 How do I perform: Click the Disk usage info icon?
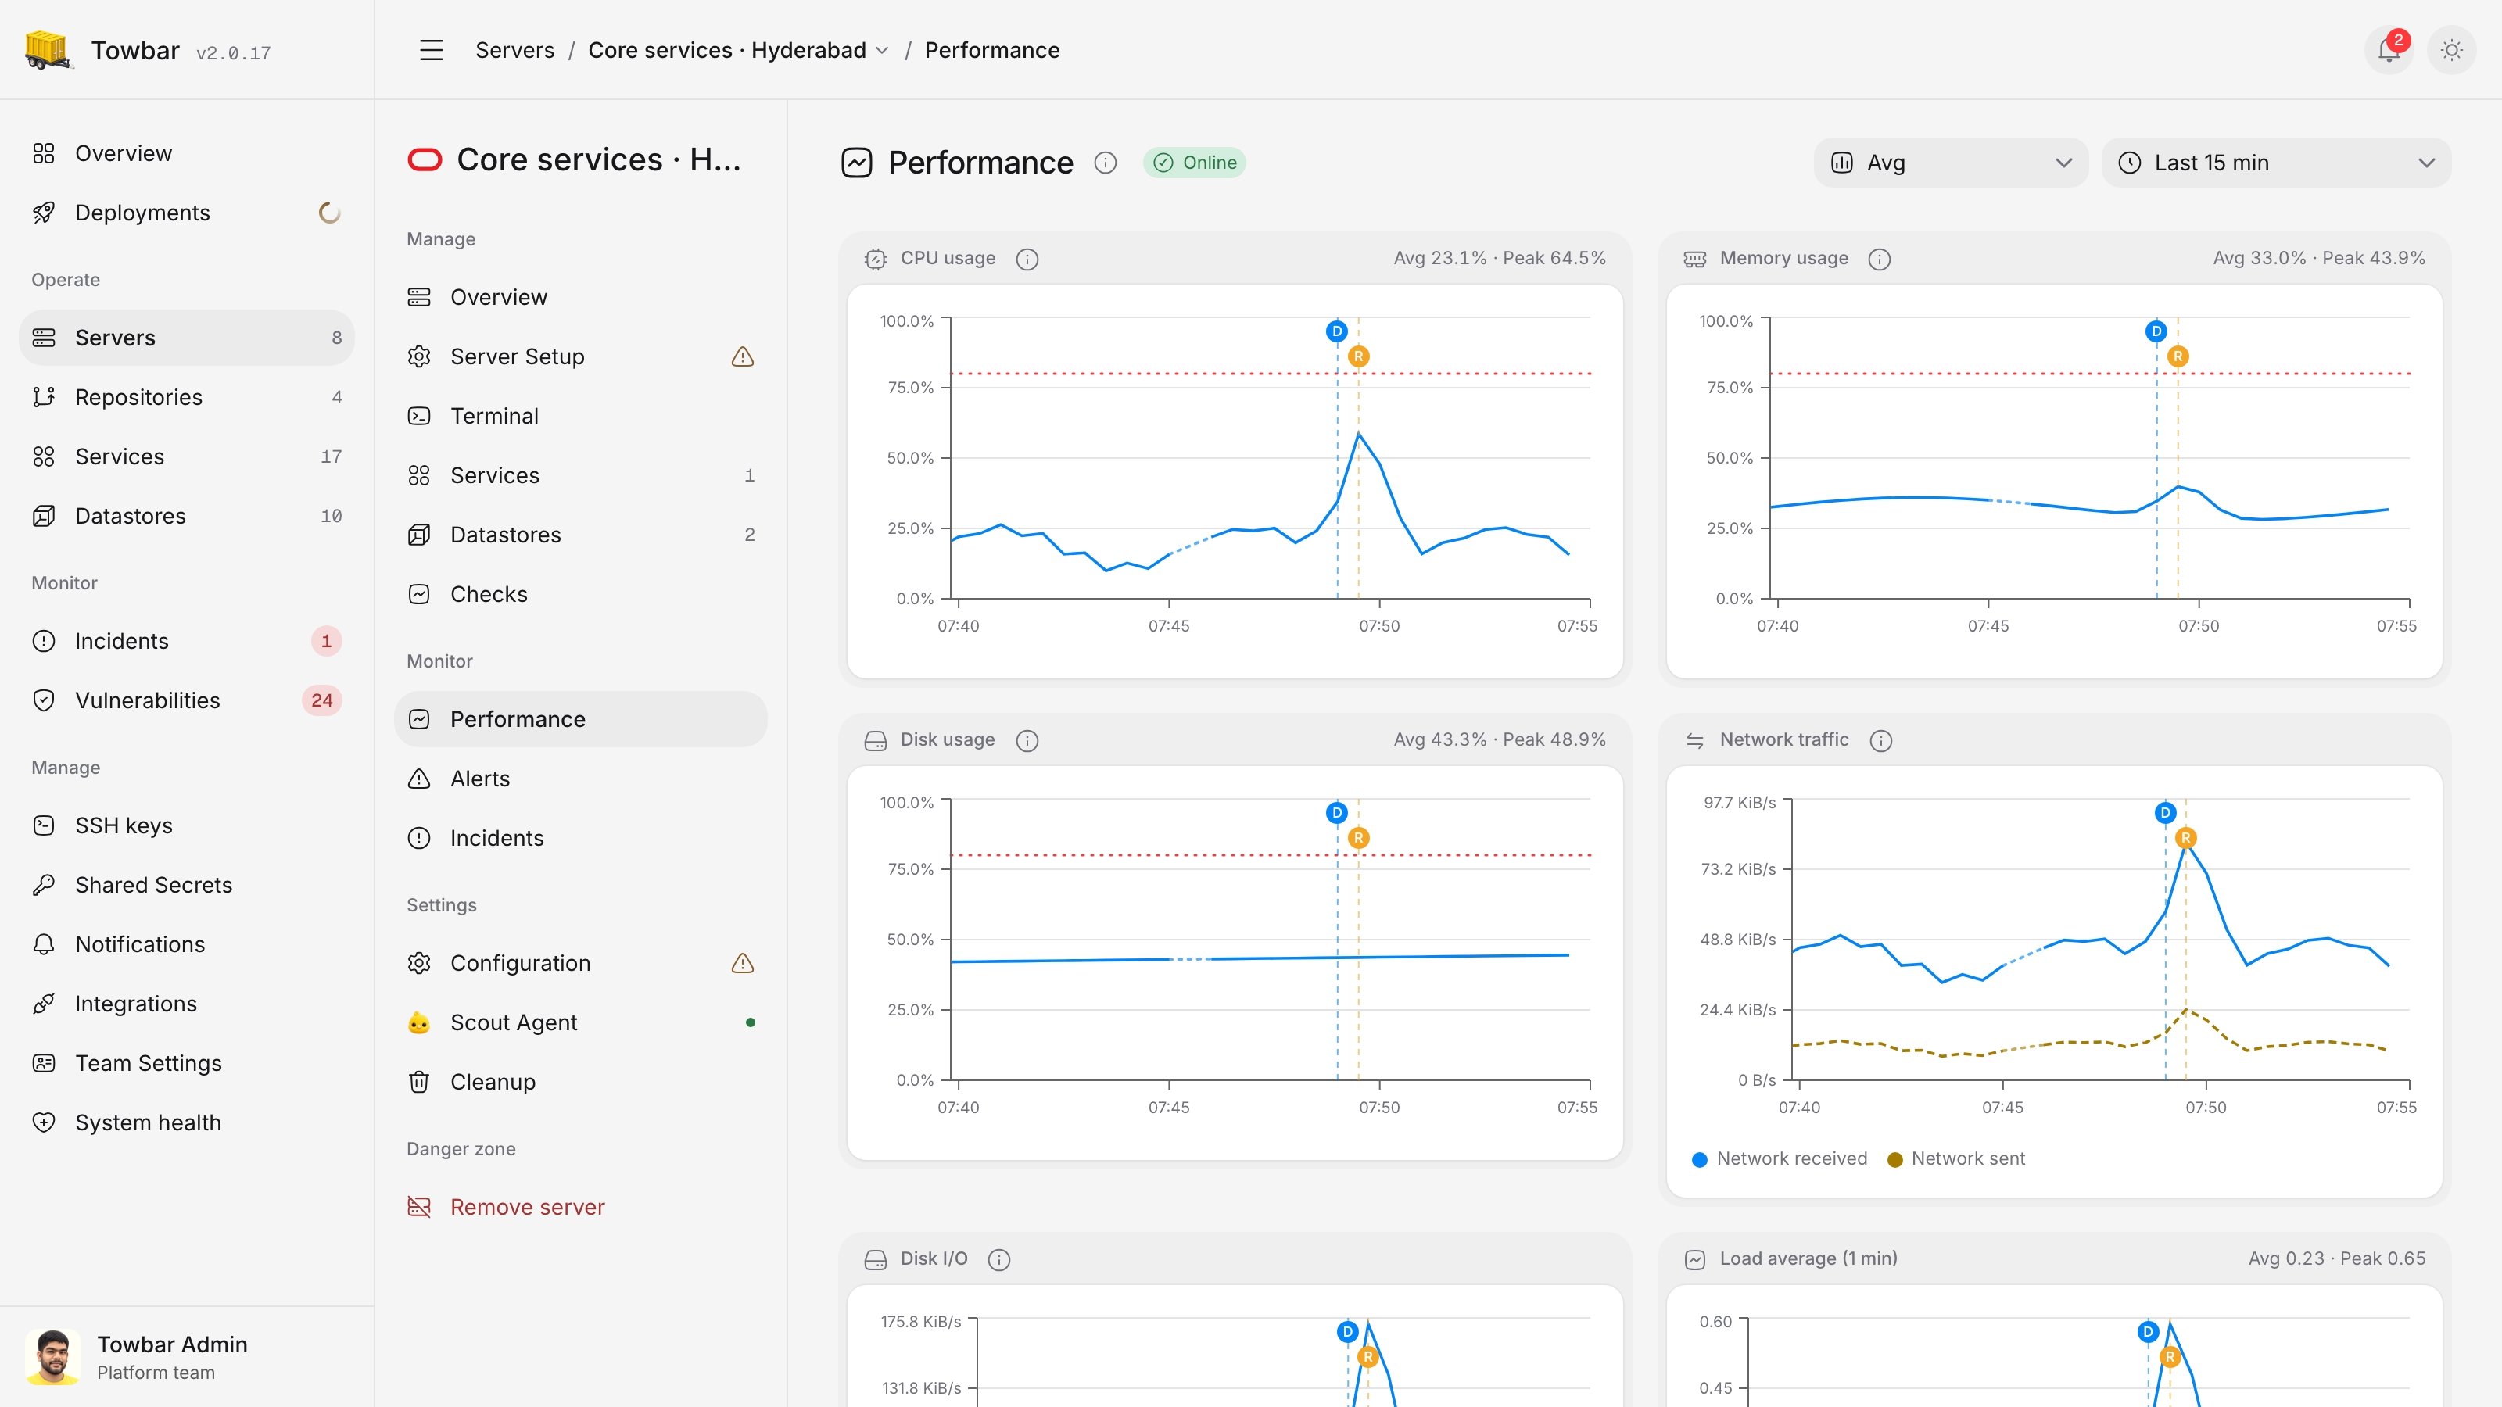click(1027, 741)
